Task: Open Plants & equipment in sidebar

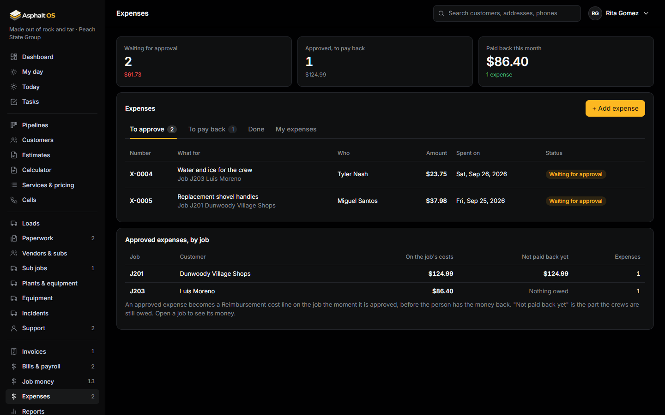Action: click(52, 283)
